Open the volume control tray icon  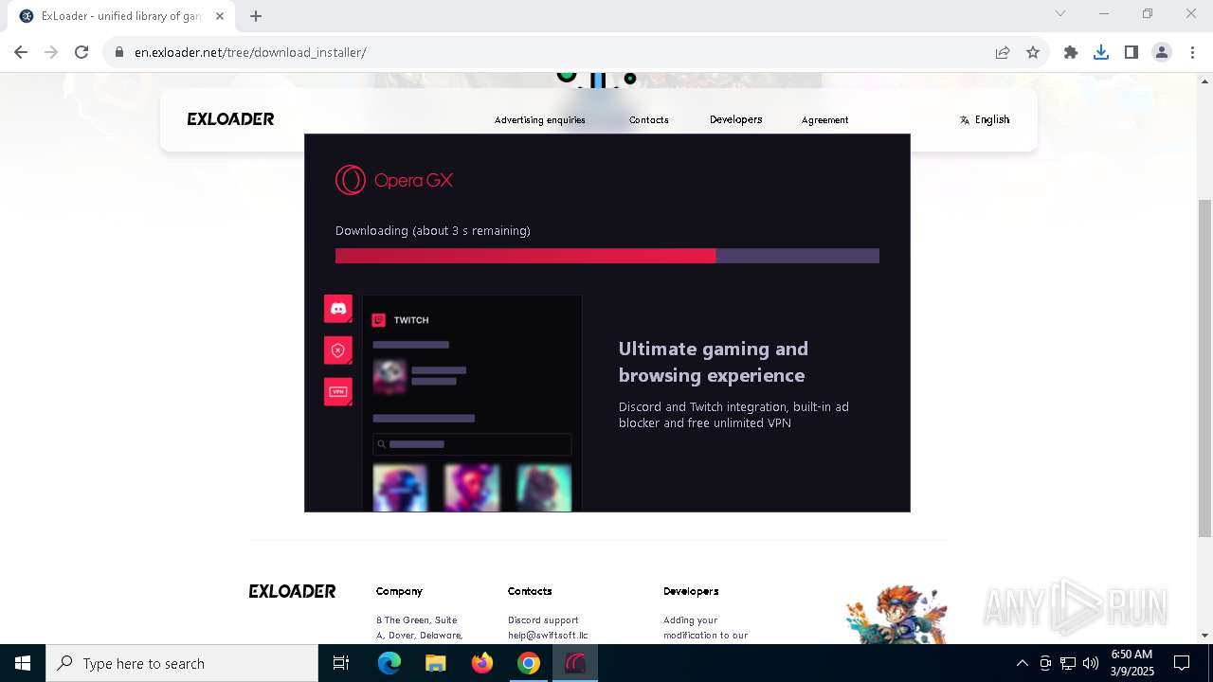[x=1091, y=663]
